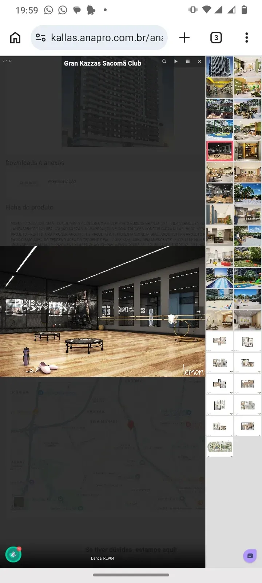Image resolution: width=262 pixels, height=583 pixels.
Task: Open the purple chat bubble button
Action: point(250,556)
